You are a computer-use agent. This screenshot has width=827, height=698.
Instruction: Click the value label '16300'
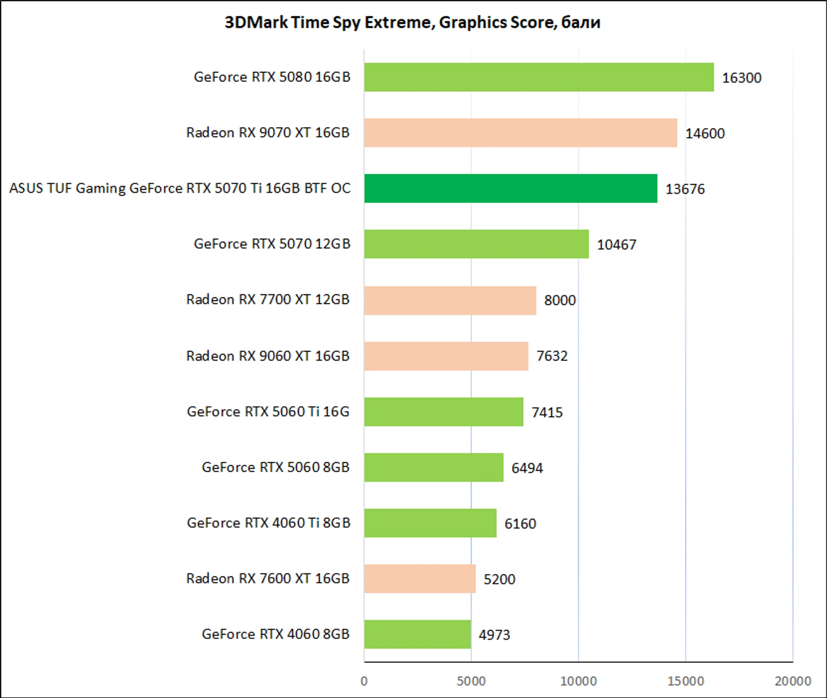tap(741, 78)
